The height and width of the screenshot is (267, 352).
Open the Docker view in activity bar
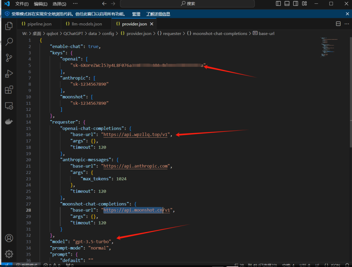pyautogui.click(x=9, y=121)
